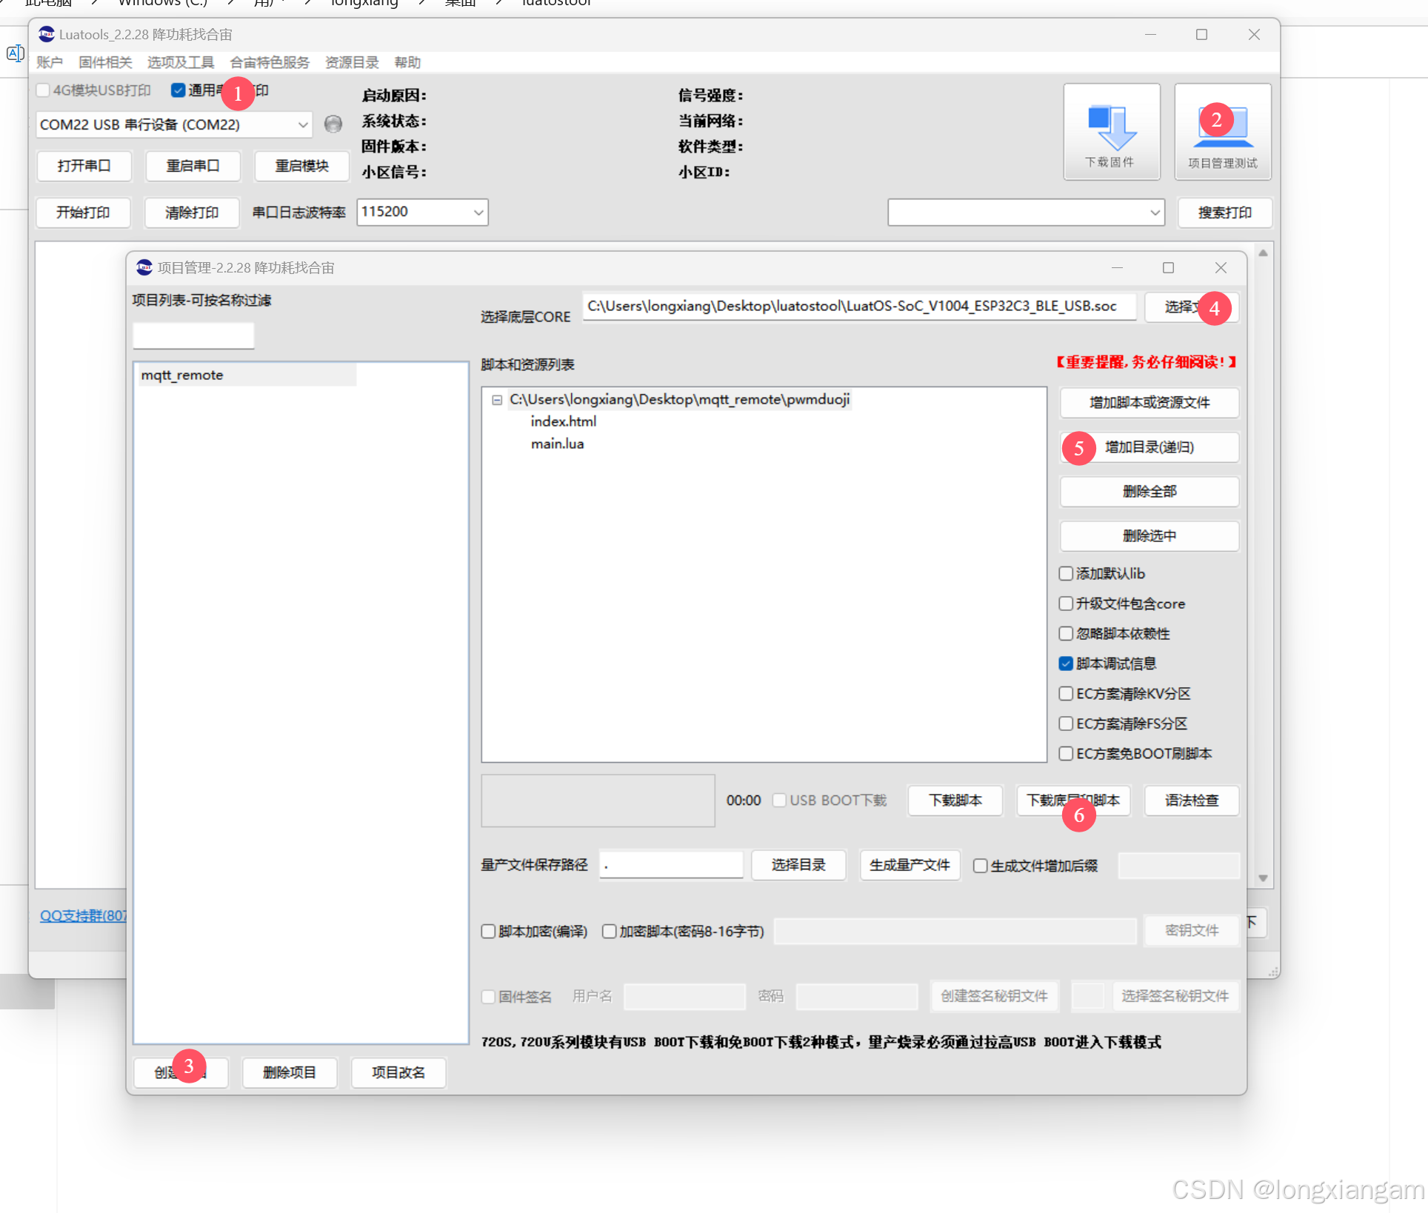Click 项目管理 window logo icon

[144, 267]
